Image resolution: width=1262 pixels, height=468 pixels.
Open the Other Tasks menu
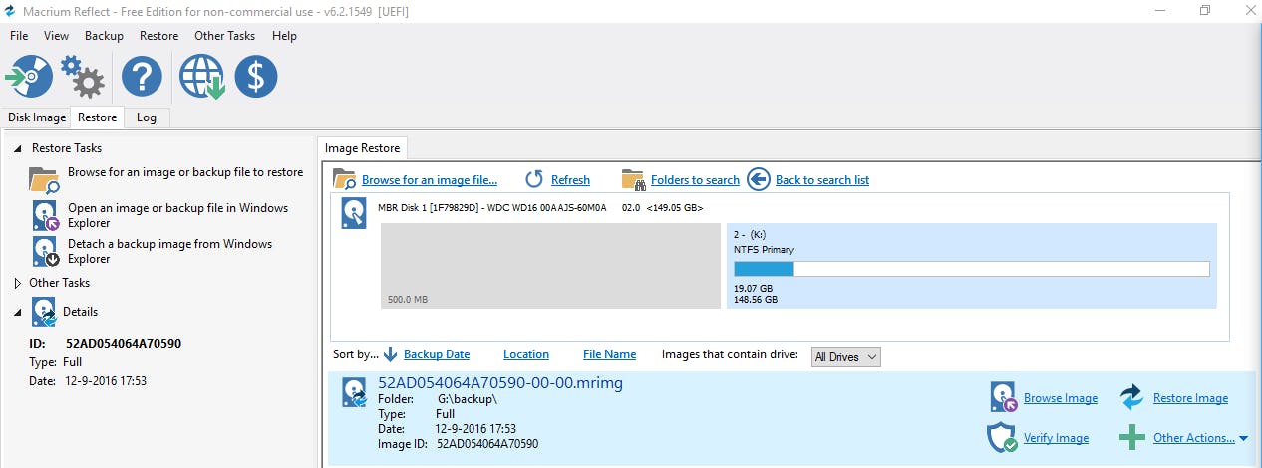(x=224, y=36)
